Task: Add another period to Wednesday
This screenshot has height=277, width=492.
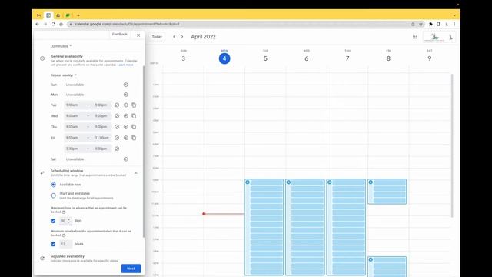Action: [126, 116]
